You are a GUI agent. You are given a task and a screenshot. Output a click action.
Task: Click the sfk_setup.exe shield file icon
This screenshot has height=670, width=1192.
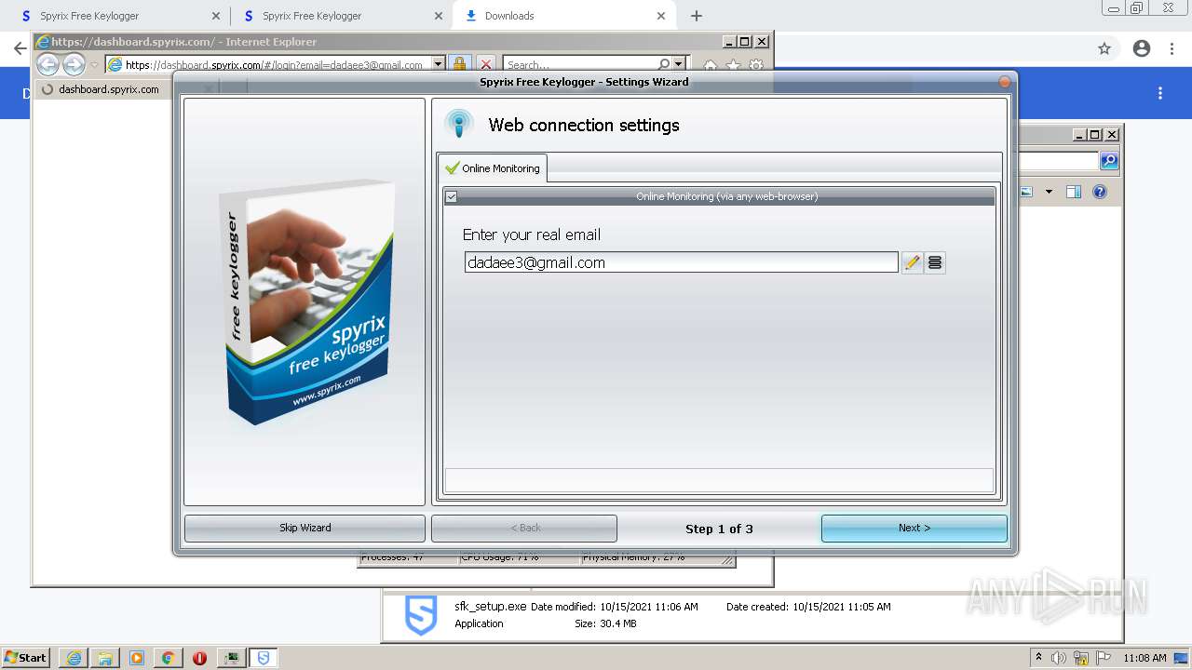pyautogui.click(x=421, y=615)
